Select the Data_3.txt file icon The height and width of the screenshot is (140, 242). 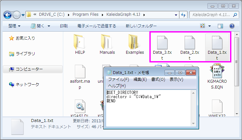click(162, 42)
